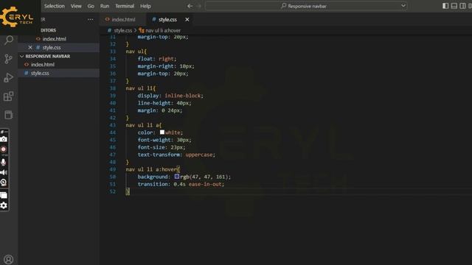Click 'display: inline-block;' code line

point(170,96)
